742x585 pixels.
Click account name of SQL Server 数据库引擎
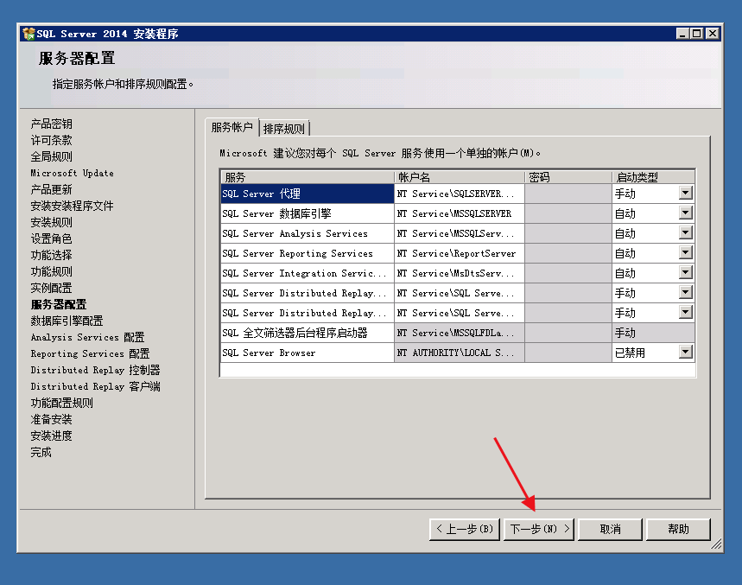point(459,213)
